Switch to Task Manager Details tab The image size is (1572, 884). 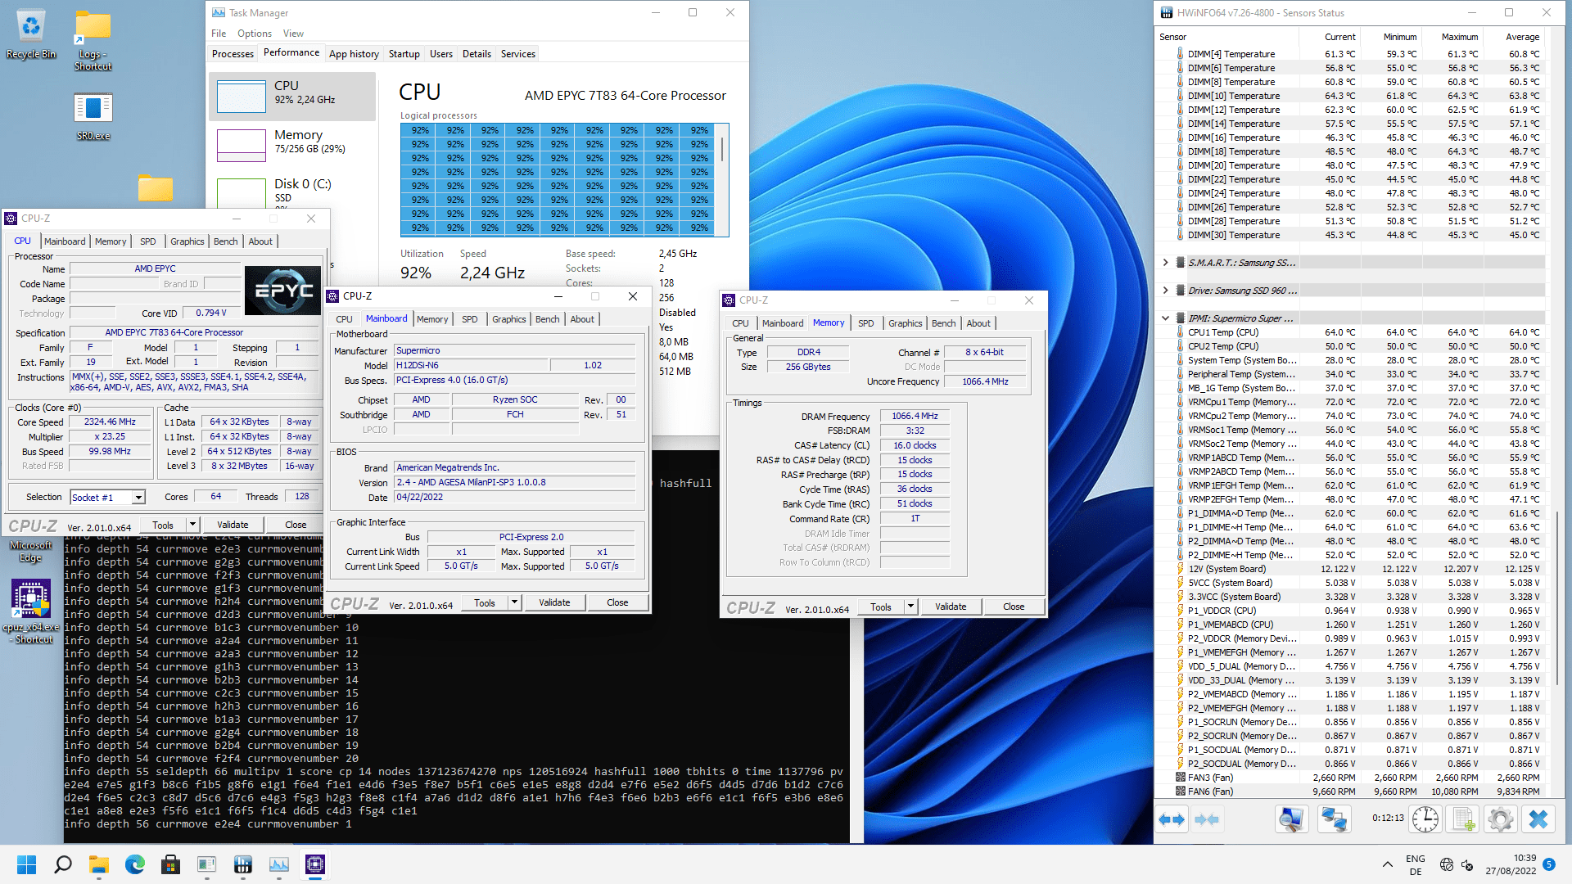point(477,54)
